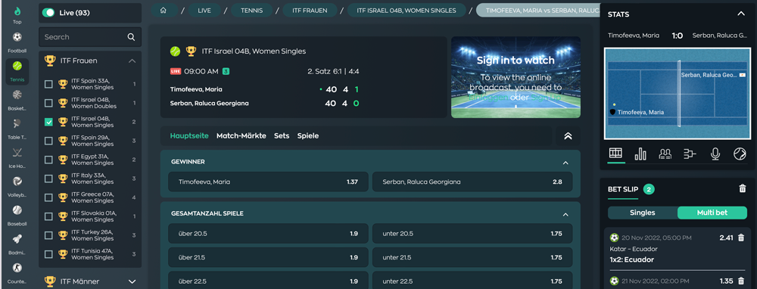The image size is (757, 289).
Task: Toggle the Live (93) switch
Action: 48,13
